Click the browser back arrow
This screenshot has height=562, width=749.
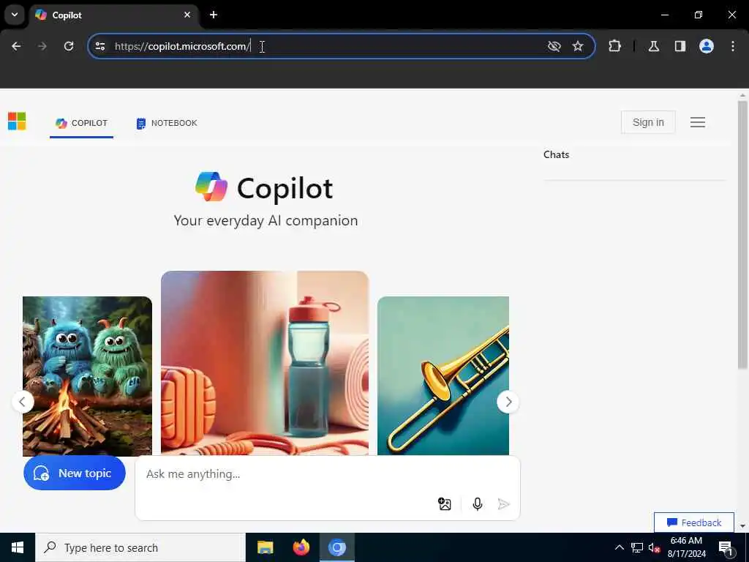pyautogui.click(x=16, y=46)
